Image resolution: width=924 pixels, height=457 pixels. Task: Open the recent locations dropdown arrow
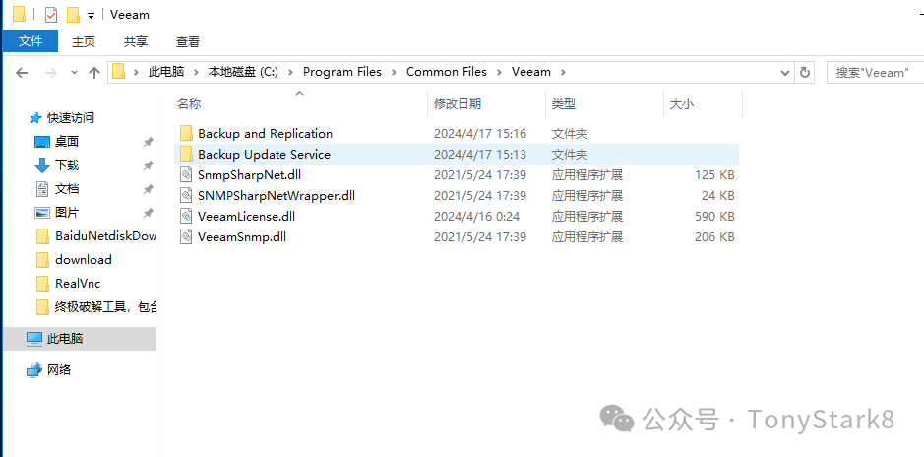[74, 73]
